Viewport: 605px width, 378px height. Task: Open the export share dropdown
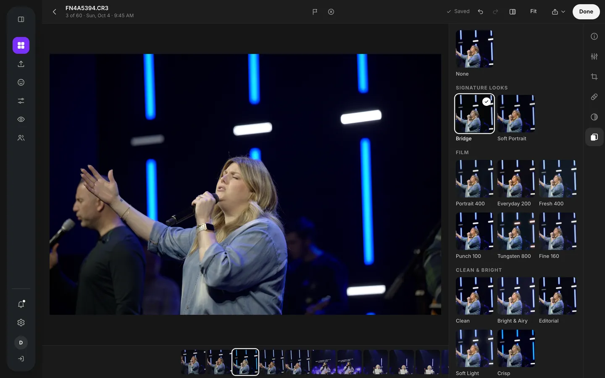pos(558,12)
